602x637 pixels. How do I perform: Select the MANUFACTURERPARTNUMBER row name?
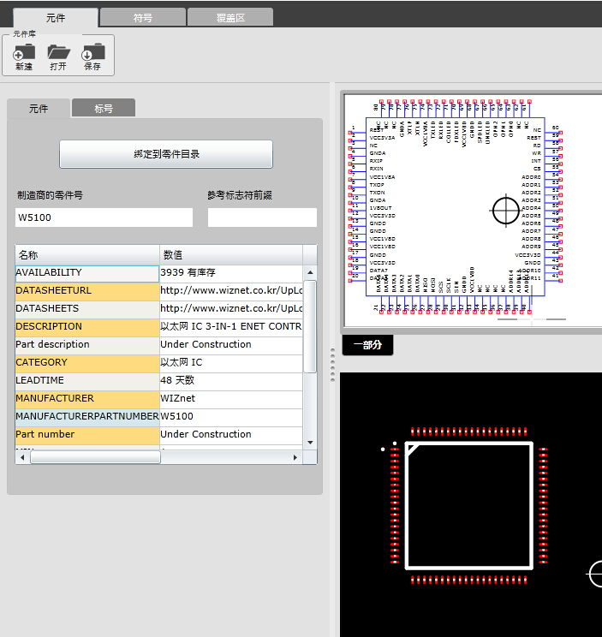(87, 416)
